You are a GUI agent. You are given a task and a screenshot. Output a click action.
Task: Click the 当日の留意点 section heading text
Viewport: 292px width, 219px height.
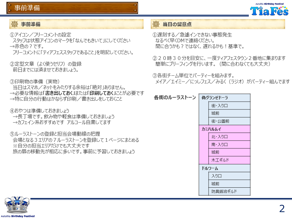pos(177,24)
